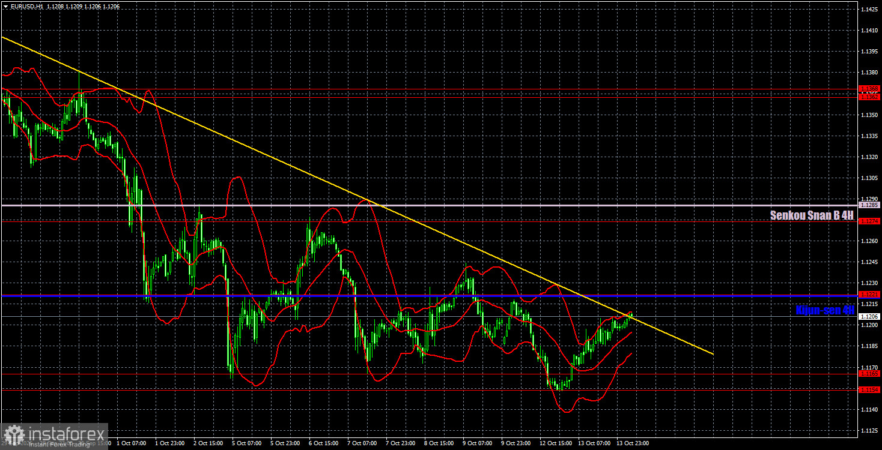The width and height of the screenshot is (882, 450).
Task: Click the 7 Oct 07:00 time label
Action: click(362, 443)
